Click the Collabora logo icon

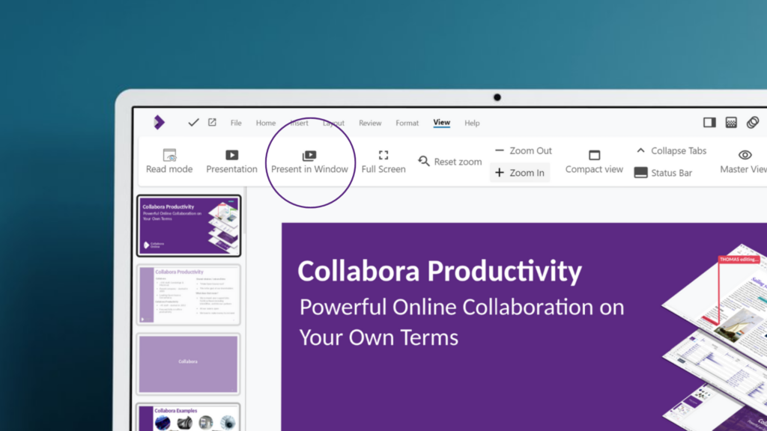coord(159,123)
